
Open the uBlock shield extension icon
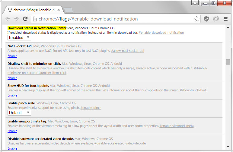(x=206, y=19)
